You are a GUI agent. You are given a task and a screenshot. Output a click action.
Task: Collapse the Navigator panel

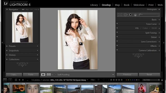(7, 10)
